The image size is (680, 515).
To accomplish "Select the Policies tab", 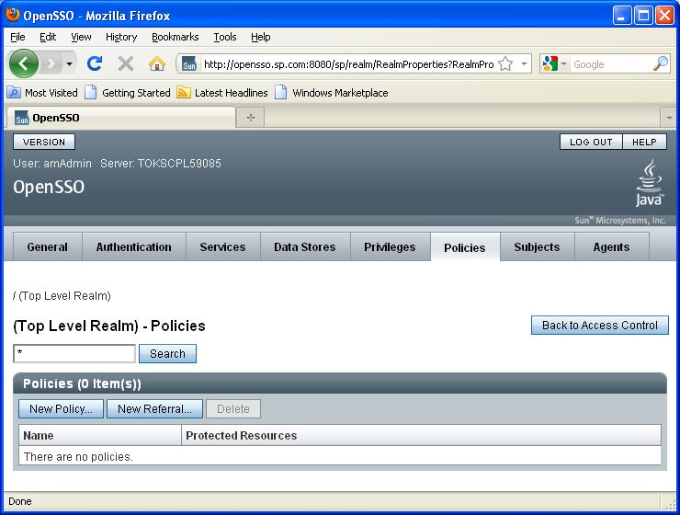I will (465, 247).
